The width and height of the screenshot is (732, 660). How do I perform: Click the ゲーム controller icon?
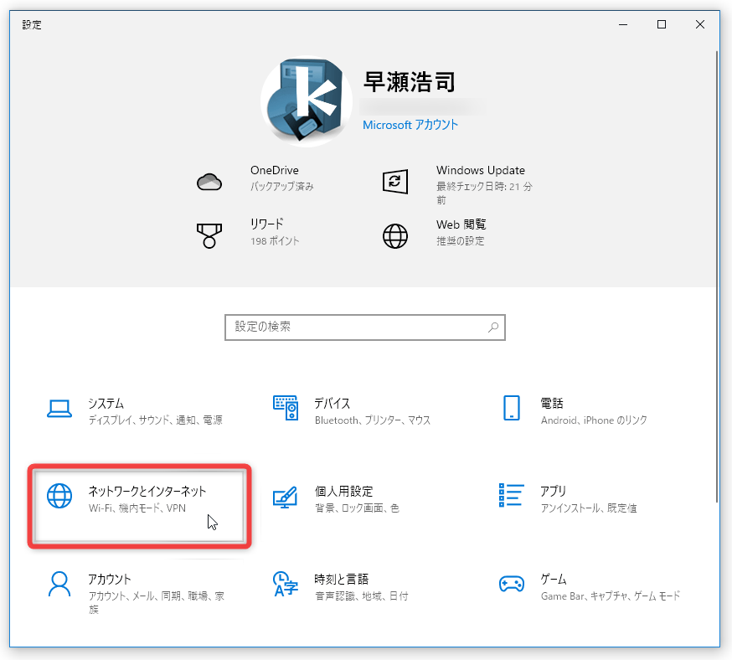tap(512, 584)
